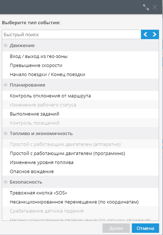
Task: Choose Несанкционированное перемещение (по координатам)
Action: tap(80, 202)
